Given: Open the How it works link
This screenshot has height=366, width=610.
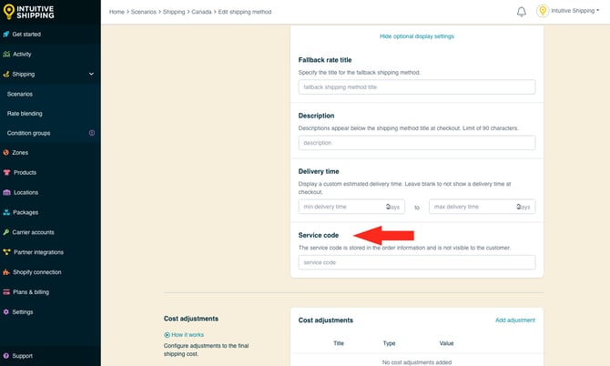Looking at the screenshot, I should tap(188, 335).
